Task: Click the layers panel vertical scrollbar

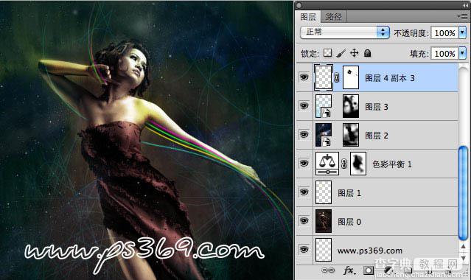Action: click(463, 192)
